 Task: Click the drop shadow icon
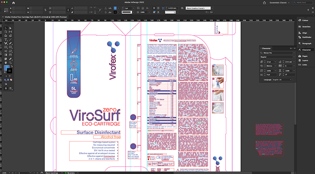(x=143, y=8)
